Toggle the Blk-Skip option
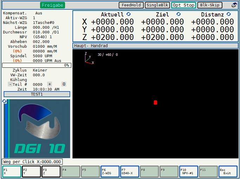240x179 pixels. tap(210, 5)
